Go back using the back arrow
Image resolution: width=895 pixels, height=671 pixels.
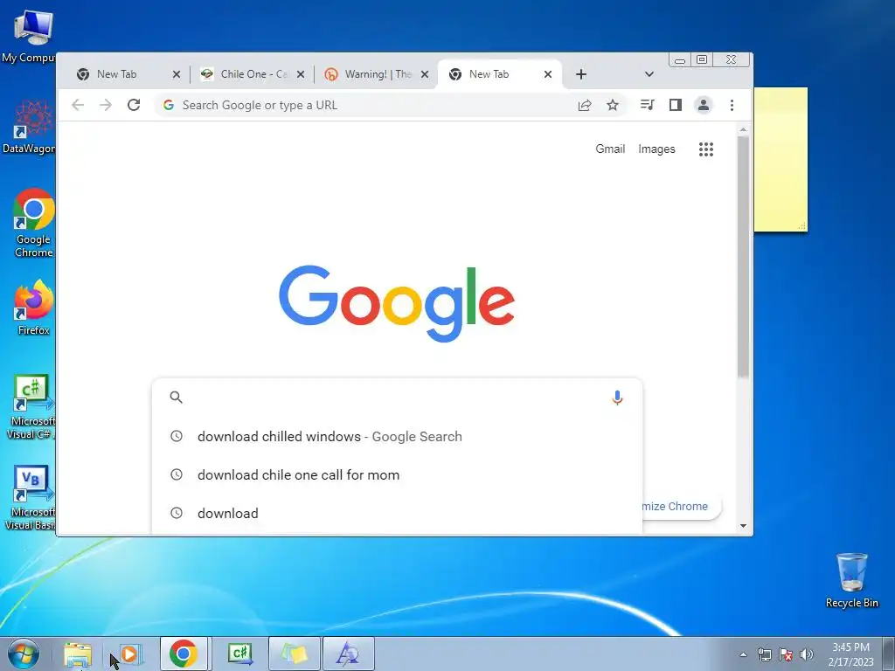tap(78, 105)
